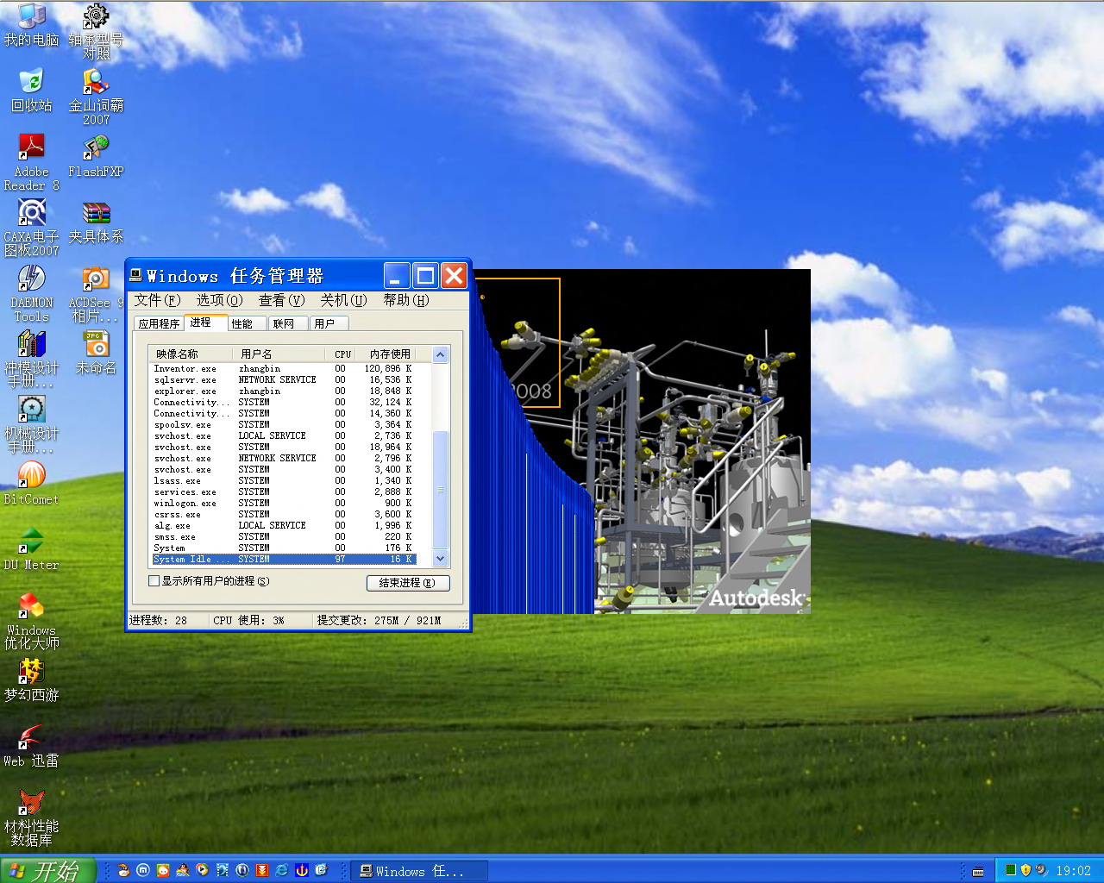The width and height of the screenshot is (1104, 883).
Task: Select the explorer.exe process row
Action: [x=283, y=391]
